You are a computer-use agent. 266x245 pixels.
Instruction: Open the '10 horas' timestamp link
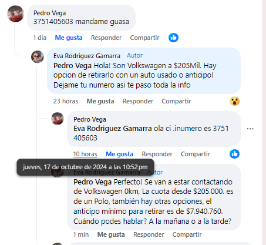point(85,154)
